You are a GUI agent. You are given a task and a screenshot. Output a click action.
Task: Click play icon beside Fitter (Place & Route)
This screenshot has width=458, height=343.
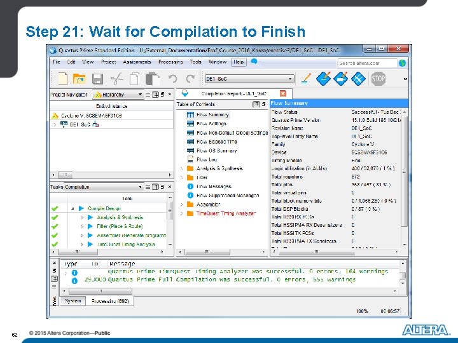(90, 226)
